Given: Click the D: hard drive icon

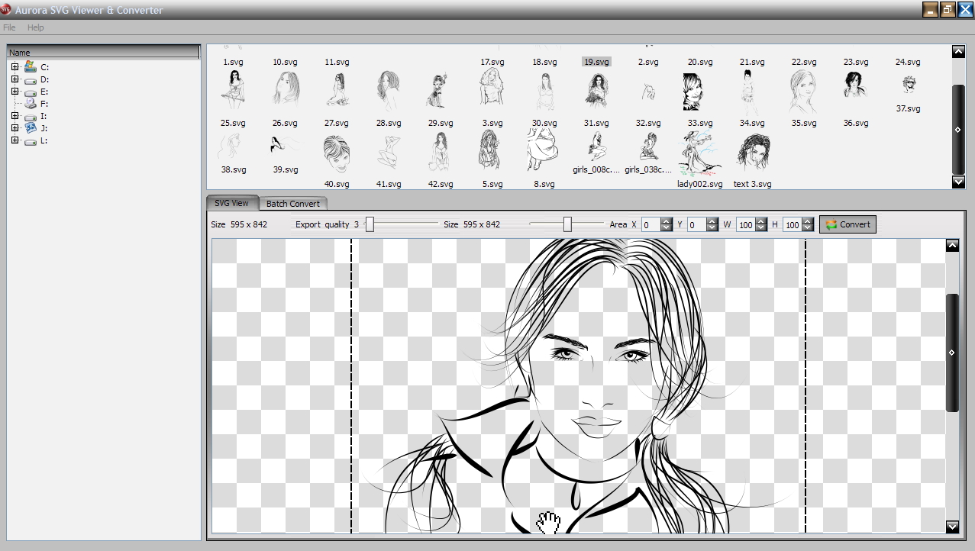Looking at the screenshot, I should tap(31, 79).
